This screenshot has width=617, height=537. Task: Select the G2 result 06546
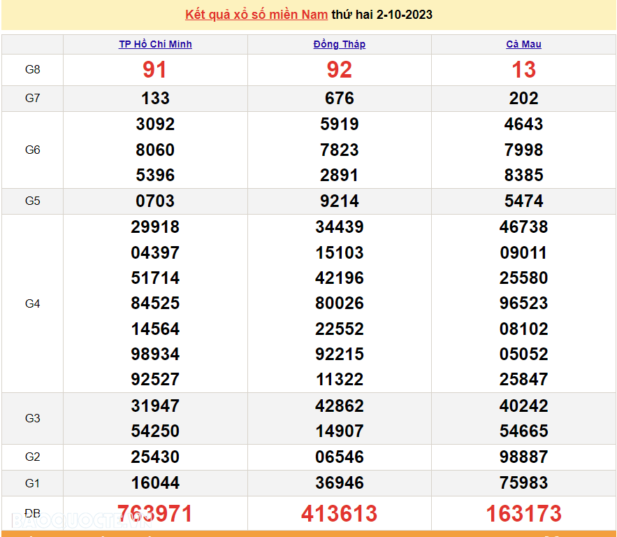click(340, 457)
